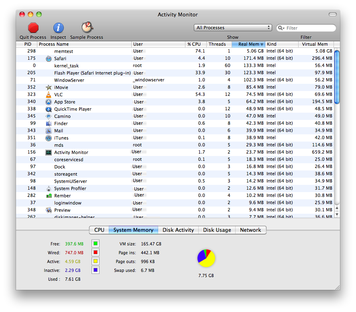Select the System Profiler icon
Viewport: 356px width, 312px height.
pyautogui.click(x=49, y=188)
